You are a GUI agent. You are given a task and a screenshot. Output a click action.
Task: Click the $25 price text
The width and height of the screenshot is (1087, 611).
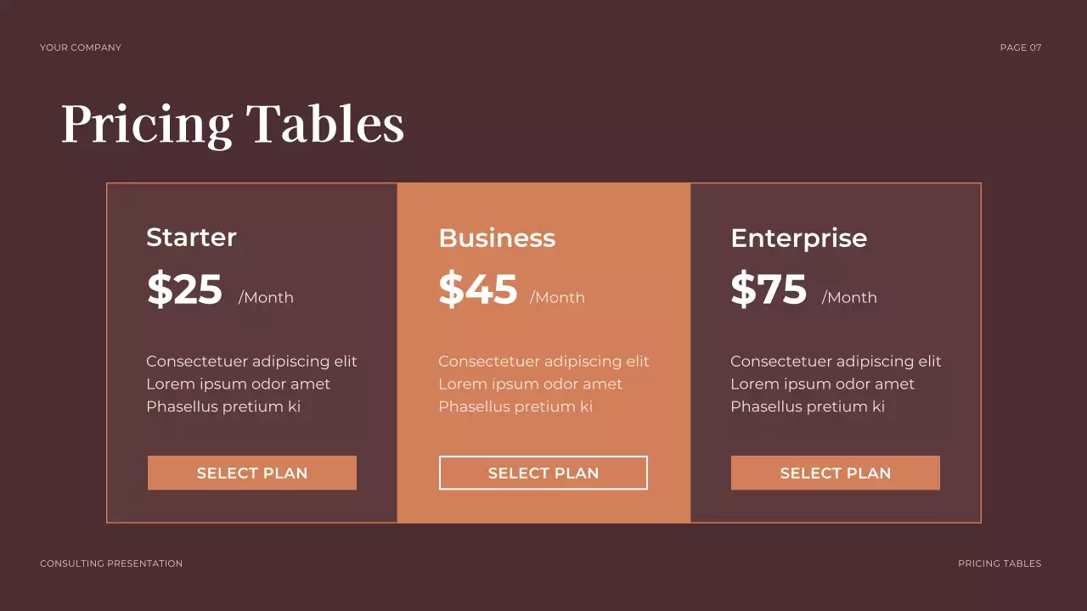tap(184, 289)
